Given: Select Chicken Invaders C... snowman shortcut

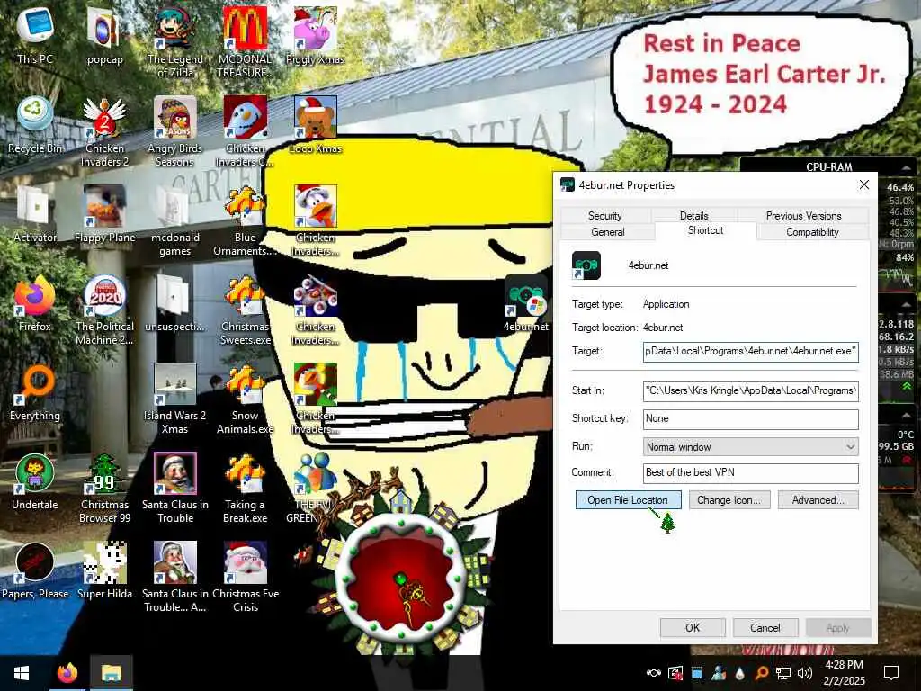Looking at the screenshot, I should (x=245, y=131).
